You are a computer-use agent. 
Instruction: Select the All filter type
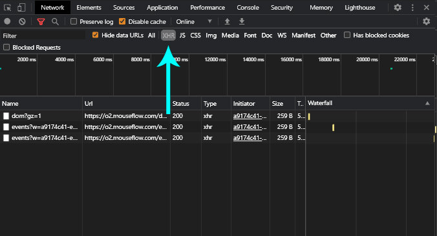151,35
